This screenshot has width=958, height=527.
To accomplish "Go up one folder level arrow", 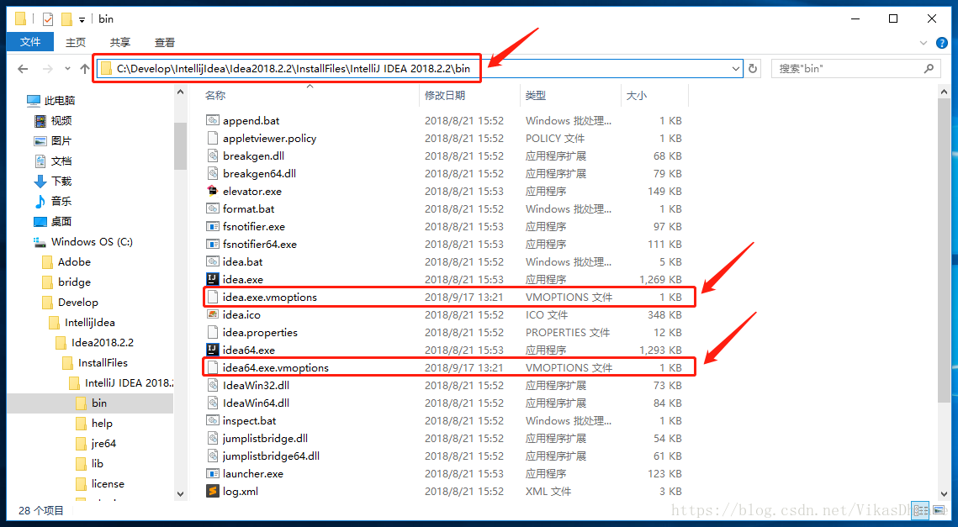I will pos(84,69).
